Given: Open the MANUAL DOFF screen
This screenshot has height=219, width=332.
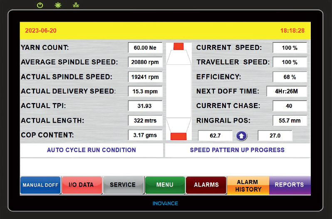Looking at the screenshot, I should click(x=40, y=185).
